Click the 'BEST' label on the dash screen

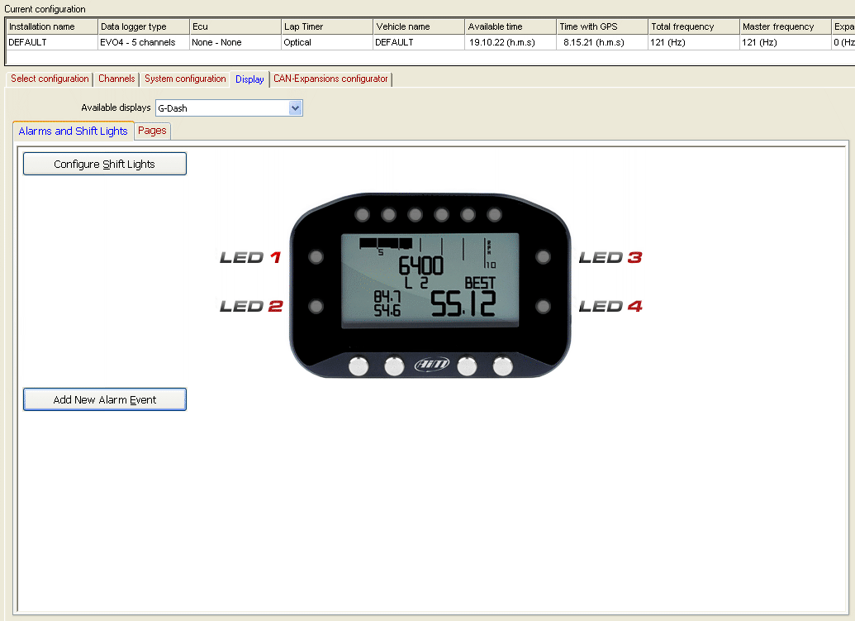point(480,283)
